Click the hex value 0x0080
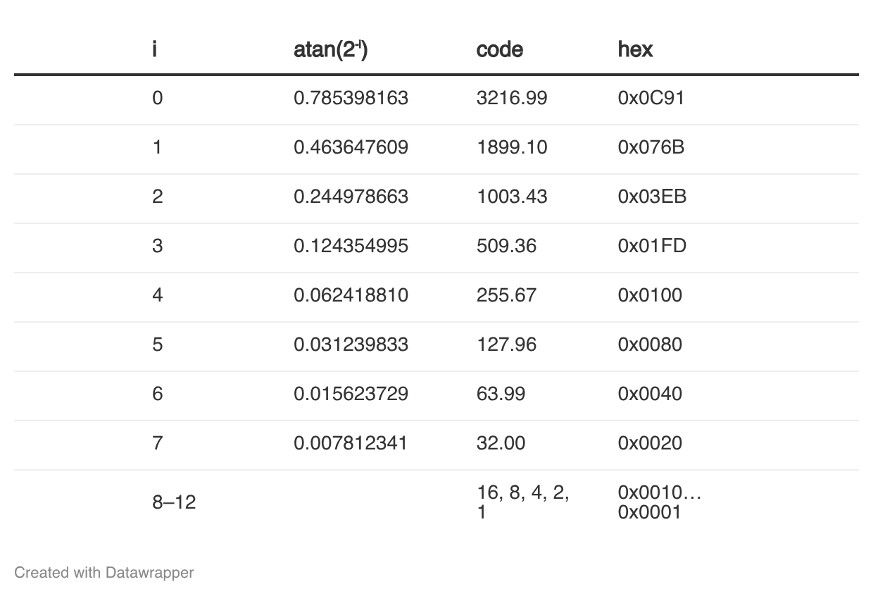The width and height of the screenshot is (873, 596). (650, 344)
